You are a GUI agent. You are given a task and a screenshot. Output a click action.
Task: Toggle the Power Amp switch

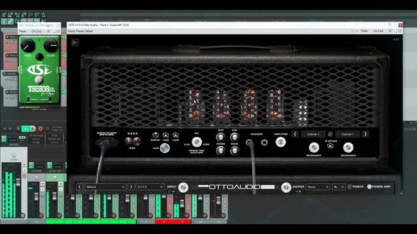[x=369, y=187]
